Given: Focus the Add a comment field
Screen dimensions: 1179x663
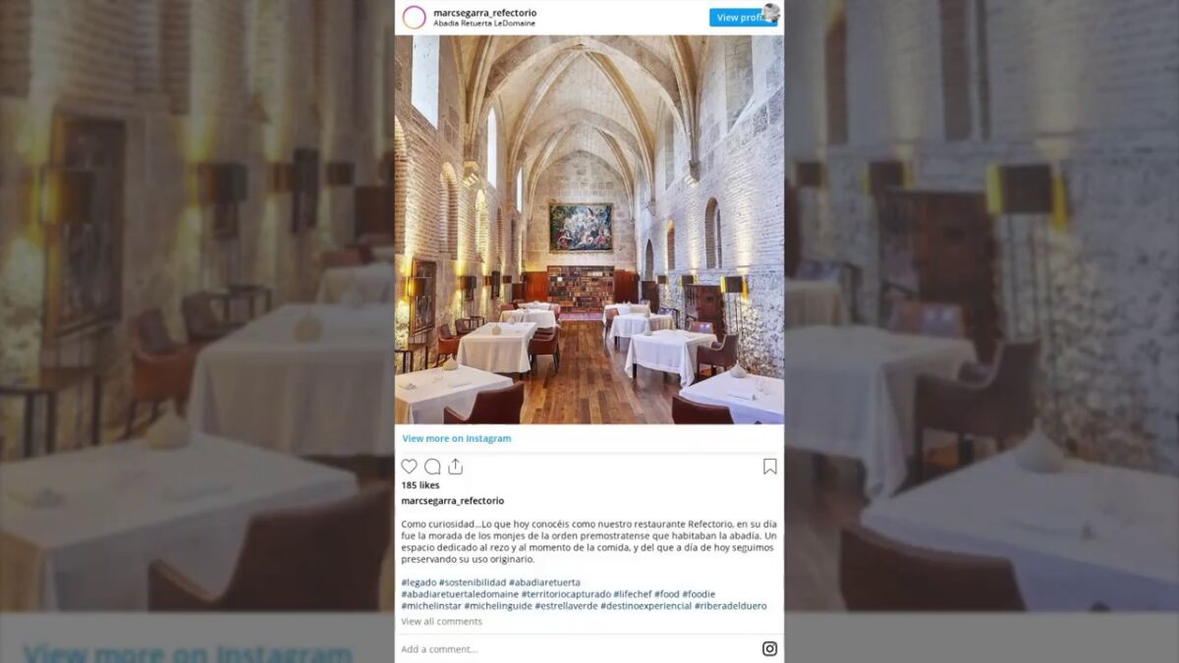Looking at the screenshot, I should pyautogui.click(x=578, y=648).
